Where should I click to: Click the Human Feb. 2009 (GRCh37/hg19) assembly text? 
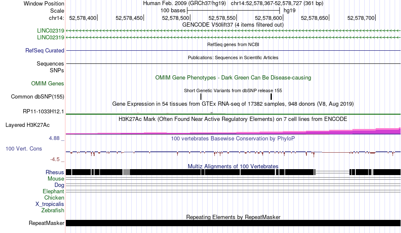[184, 3]
